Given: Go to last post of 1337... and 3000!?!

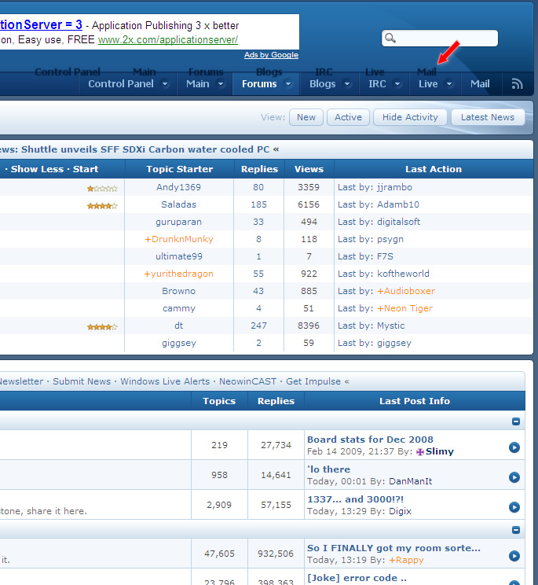Looking at the screenshot, I should pyautogui.click(x=514, y=507).
